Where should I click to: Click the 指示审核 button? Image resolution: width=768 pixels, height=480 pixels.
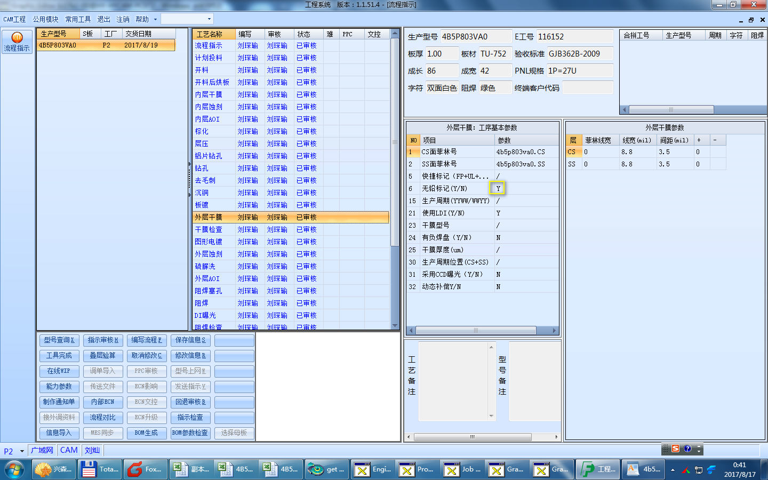coord(103,340)
